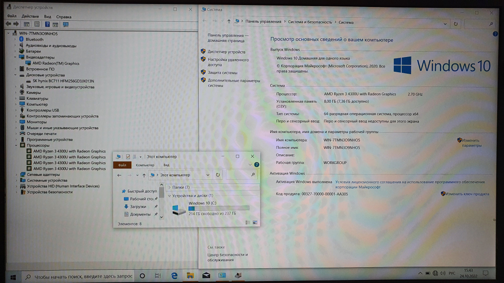This screenshot has height=283, width=504.
Task: Expand the Контроллеры USB category
Action: click(x=16, y=110)
